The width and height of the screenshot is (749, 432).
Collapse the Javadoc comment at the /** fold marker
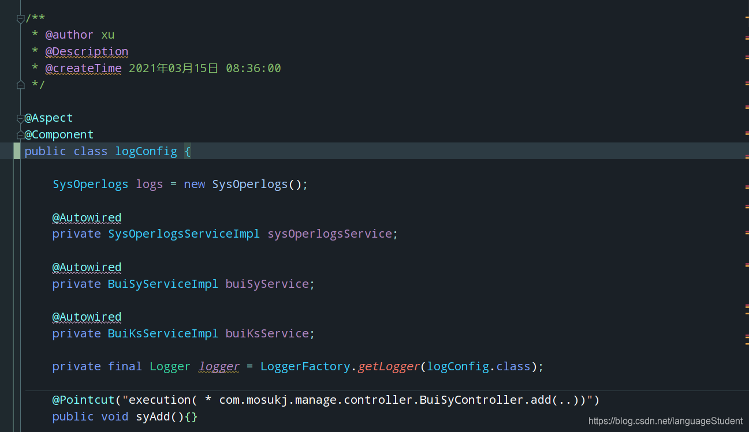tap(20, 19)
